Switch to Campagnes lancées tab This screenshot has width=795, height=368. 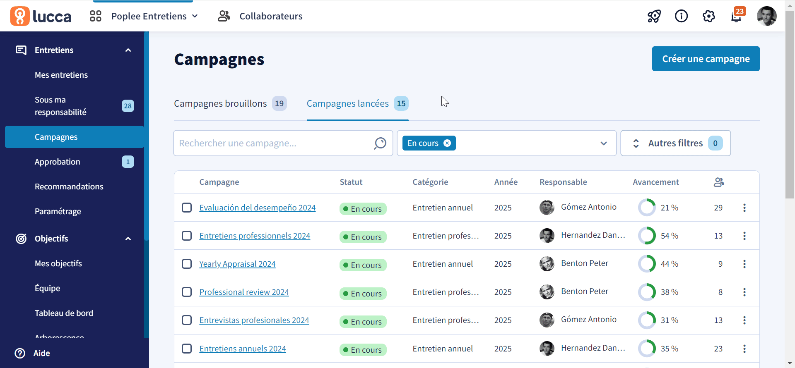coord(357,103)
